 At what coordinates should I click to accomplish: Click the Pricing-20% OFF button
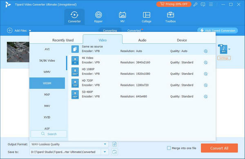point(174,4)
